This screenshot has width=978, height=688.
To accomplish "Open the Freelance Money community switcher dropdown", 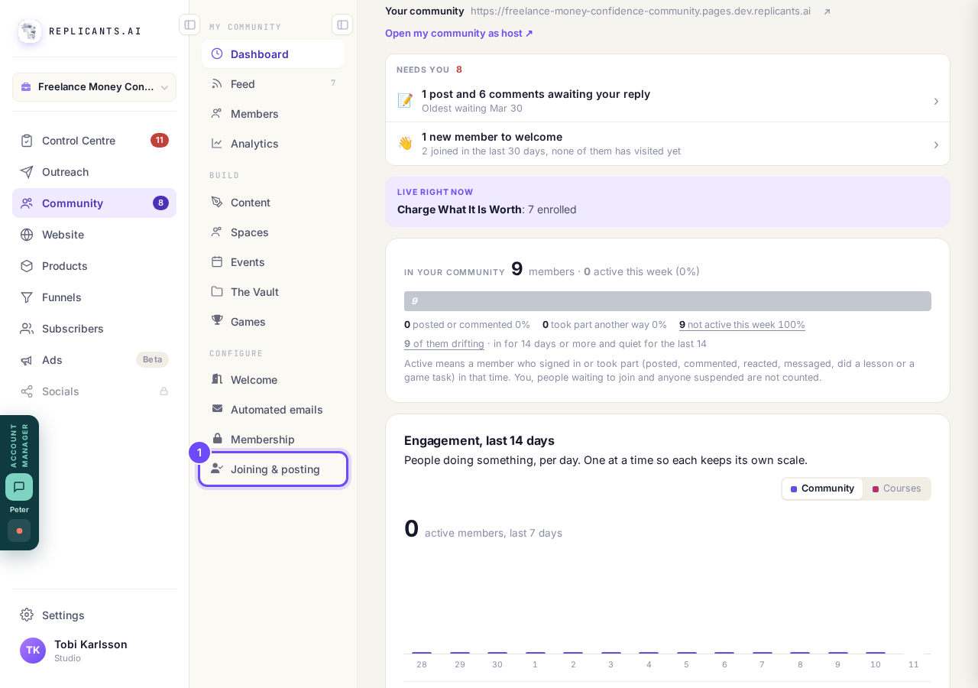I will pyautogui.click(x=94, y=87).
